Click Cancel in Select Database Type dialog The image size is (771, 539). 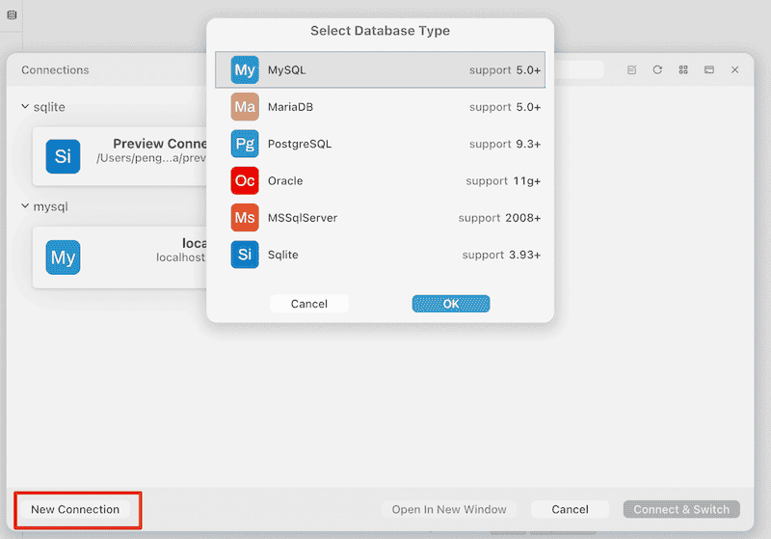[309, 304]
